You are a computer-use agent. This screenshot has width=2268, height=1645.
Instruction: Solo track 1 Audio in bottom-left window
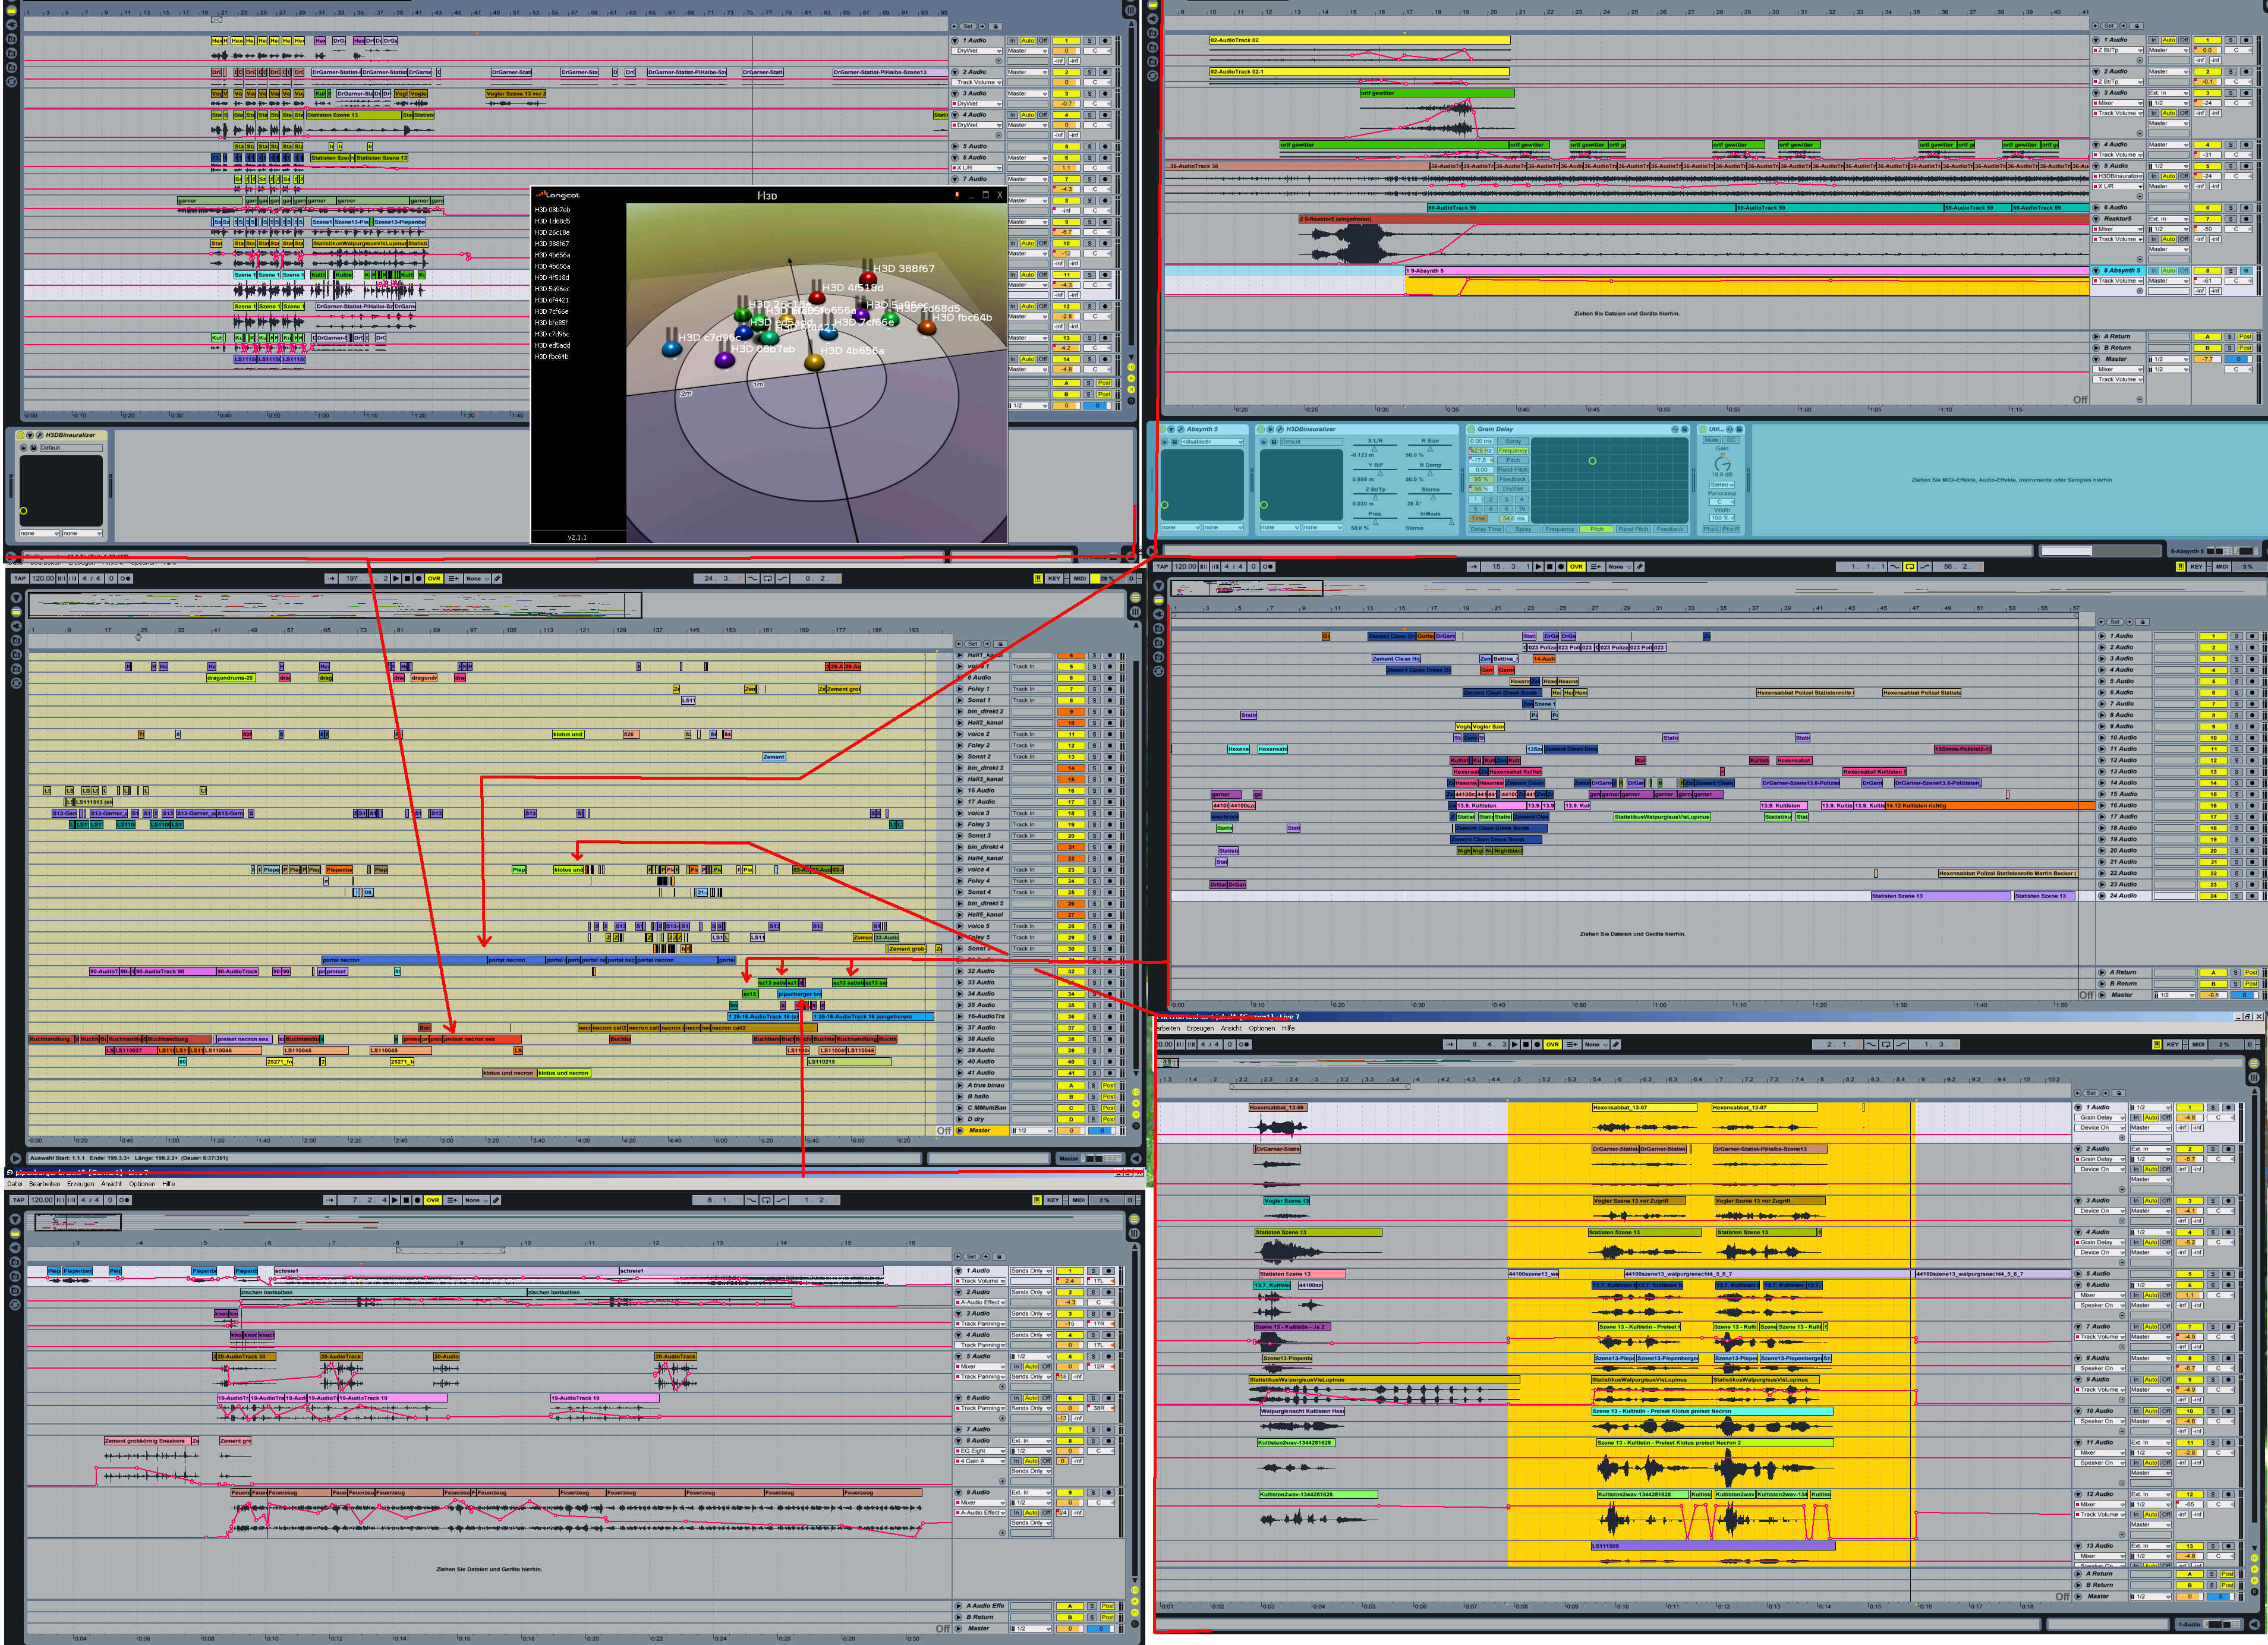(x=1093, y=1271)
